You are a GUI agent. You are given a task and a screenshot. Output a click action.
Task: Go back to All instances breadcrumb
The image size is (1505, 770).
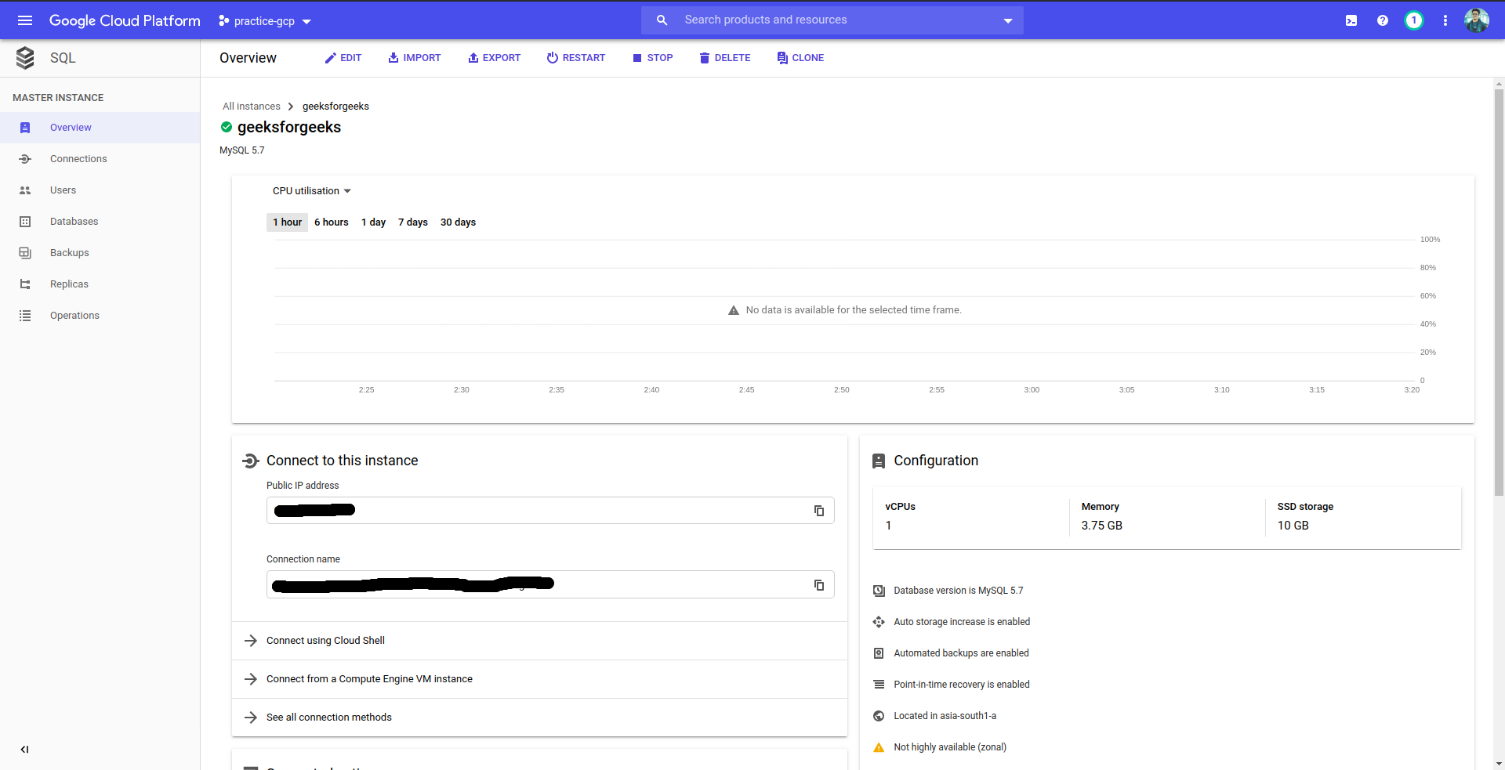point(251,107)
